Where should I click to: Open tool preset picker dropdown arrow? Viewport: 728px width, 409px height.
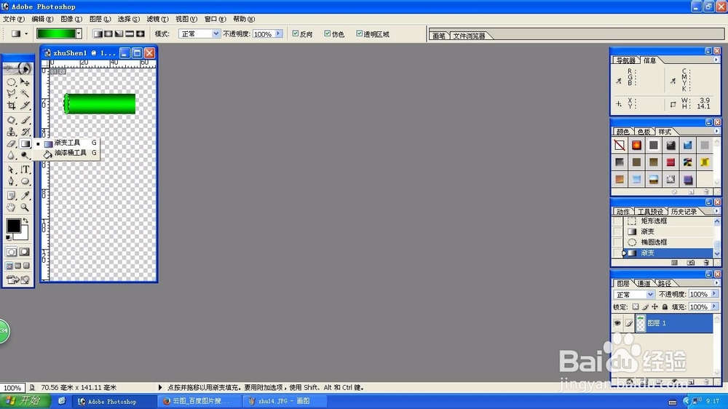click(x=26, y=34)
